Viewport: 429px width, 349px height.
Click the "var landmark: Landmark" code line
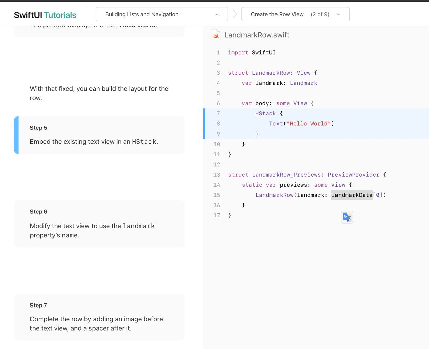(x=280, y=83)
